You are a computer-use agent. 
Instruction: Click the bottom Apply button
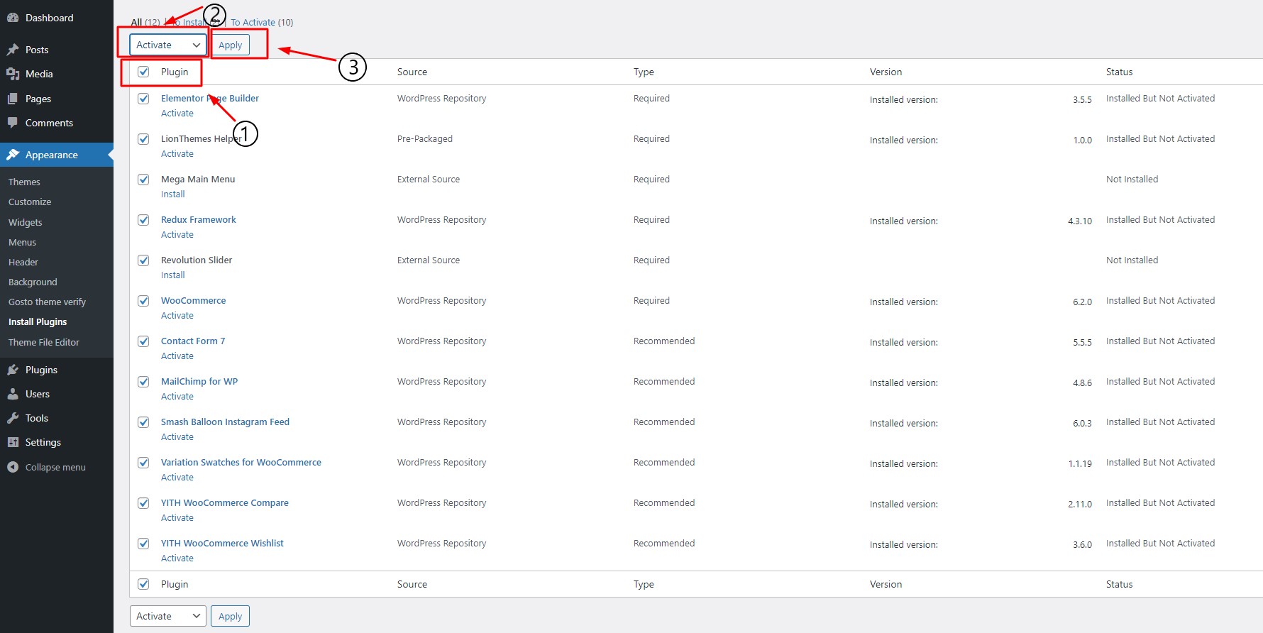click(x=230, y=616)
